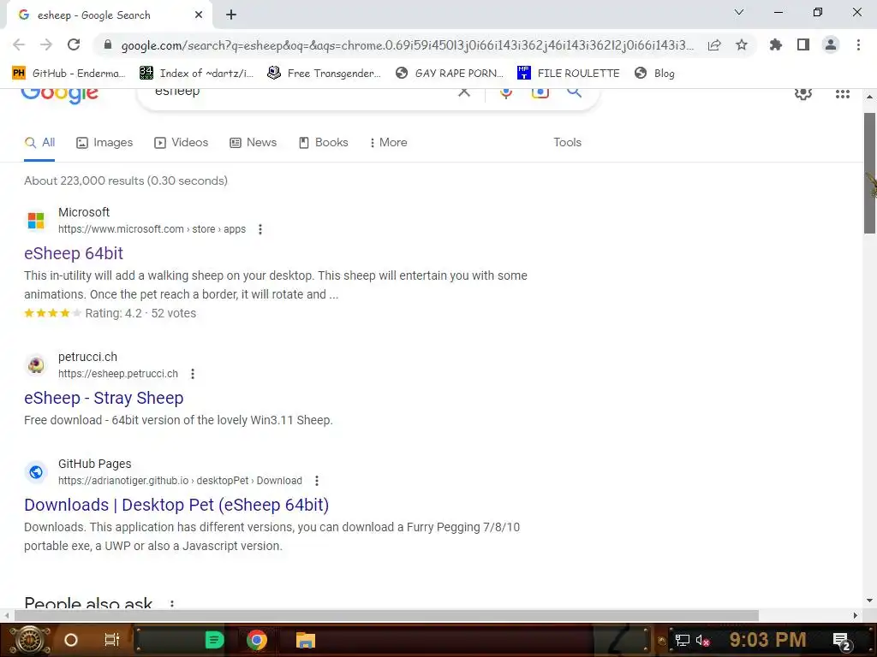877x657 pixels.
Task: Go forward with the browser arrow
Action: coord(46,44)
